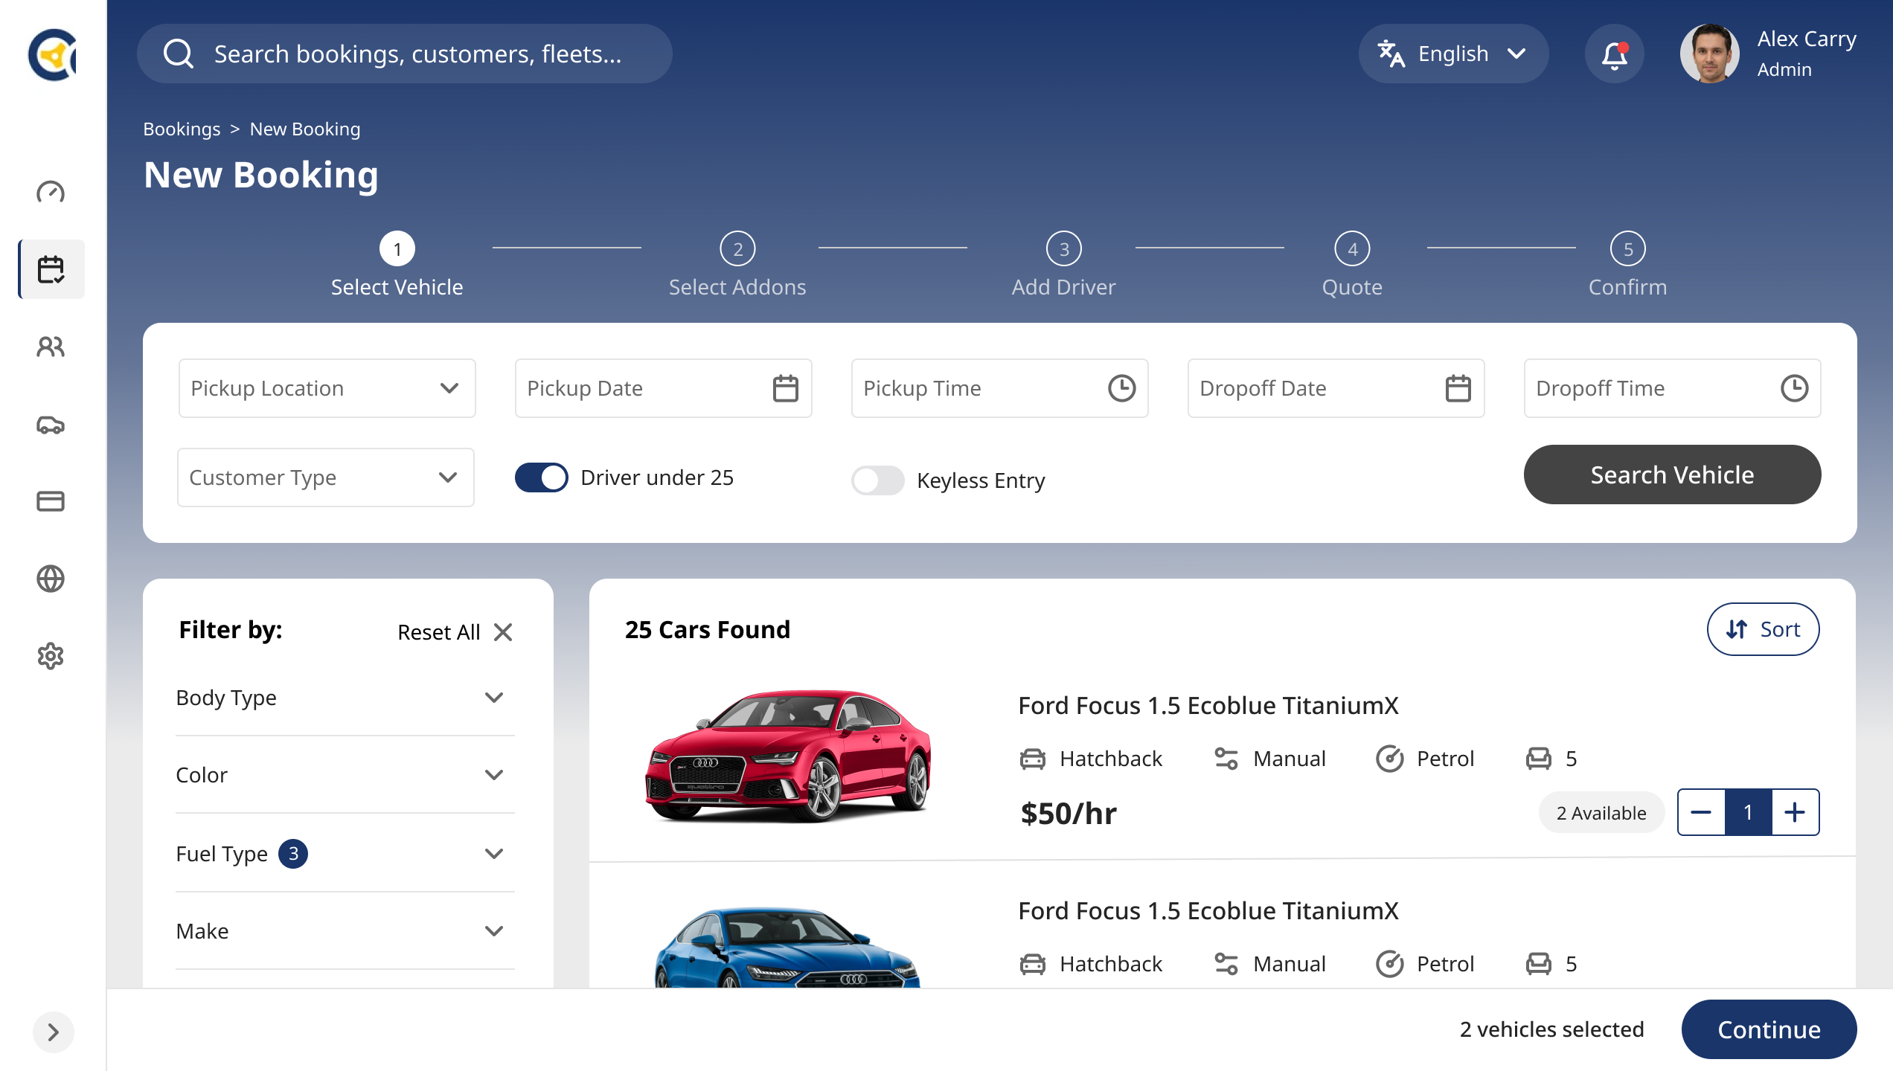Viewport: 1893px width, 1071px height.
Task: Click 2 vehicles selected text
Action: click(1552, 1029)
